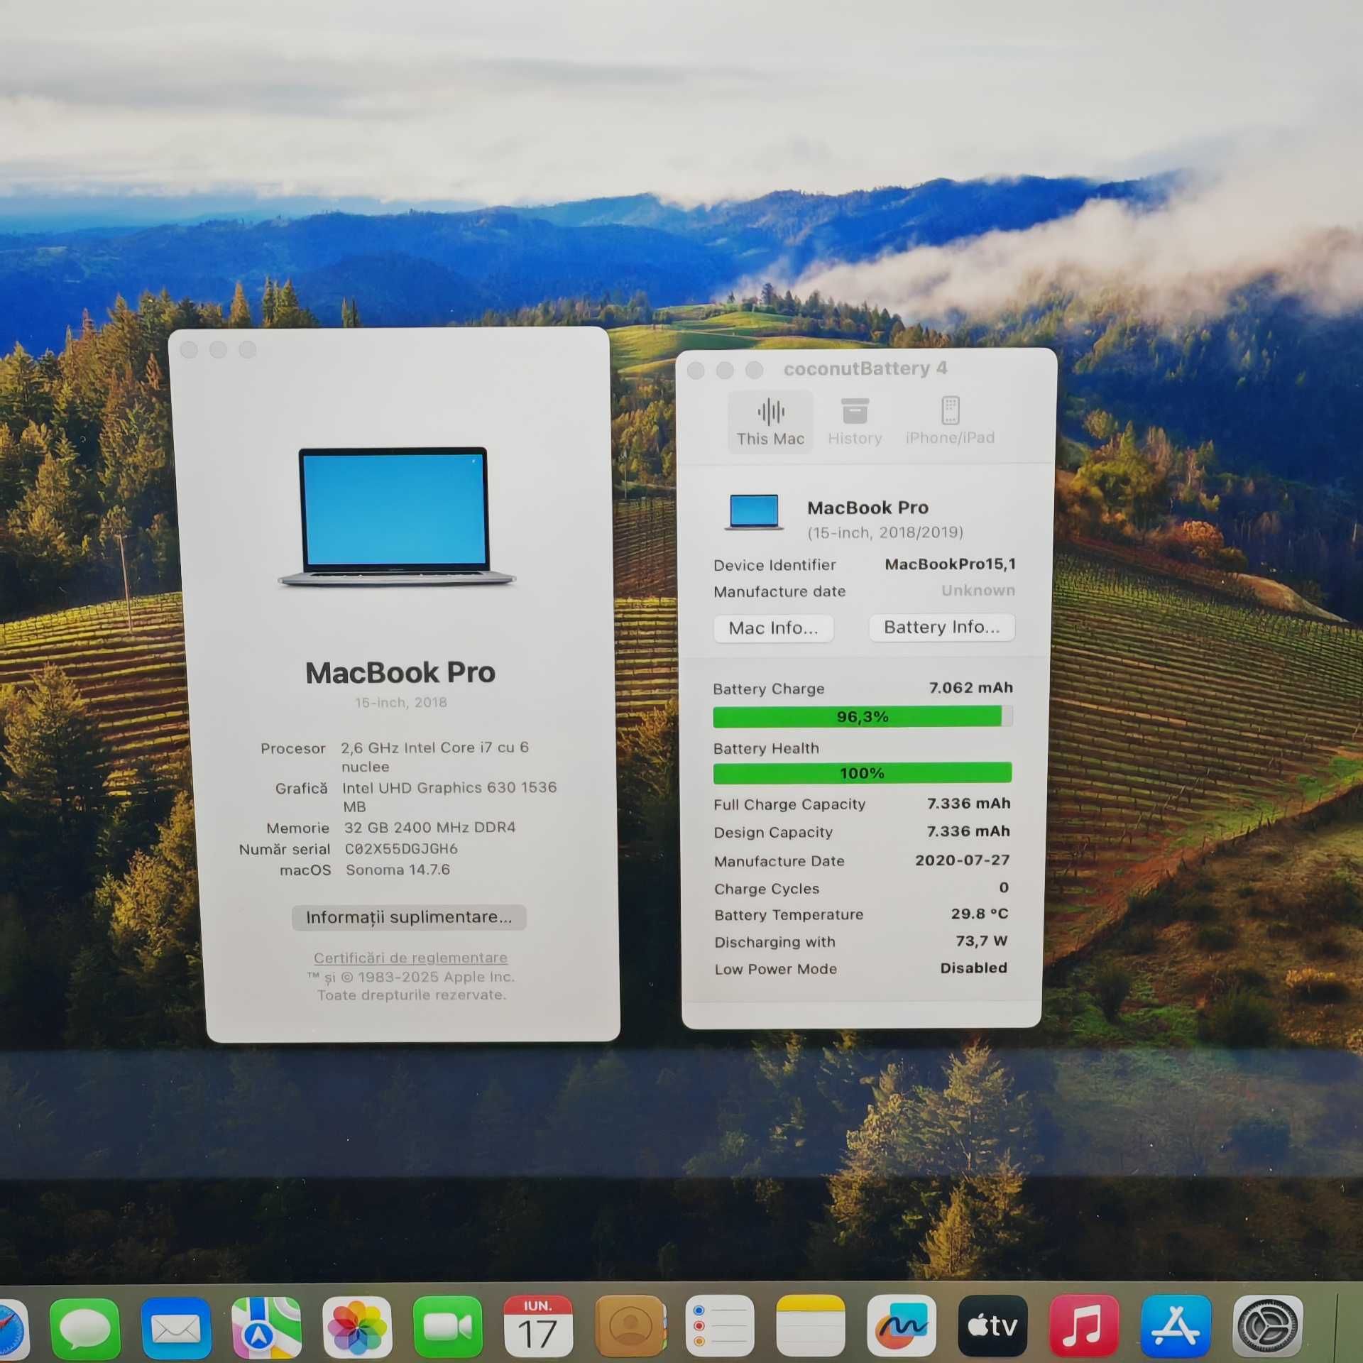Switch to the iPhone/iPad tab
Viewport: 1363px width, 1363px height.
pos(950,422)
